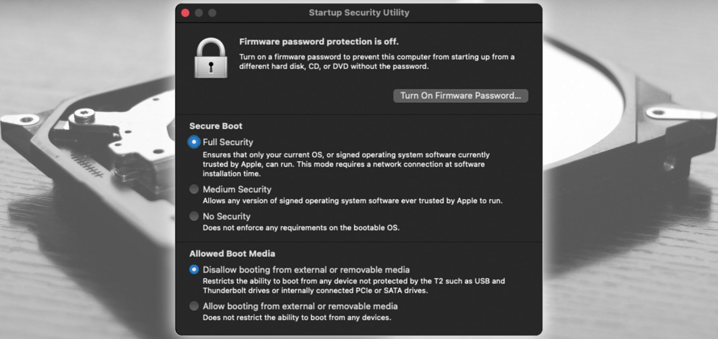Click the Secure Boot section header
This screenshot has height=339, width=718.
pyautogui.click(x=215, y=126)
